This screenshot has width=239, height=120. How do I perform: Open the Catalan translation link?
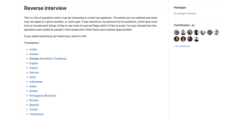[34, 54]
